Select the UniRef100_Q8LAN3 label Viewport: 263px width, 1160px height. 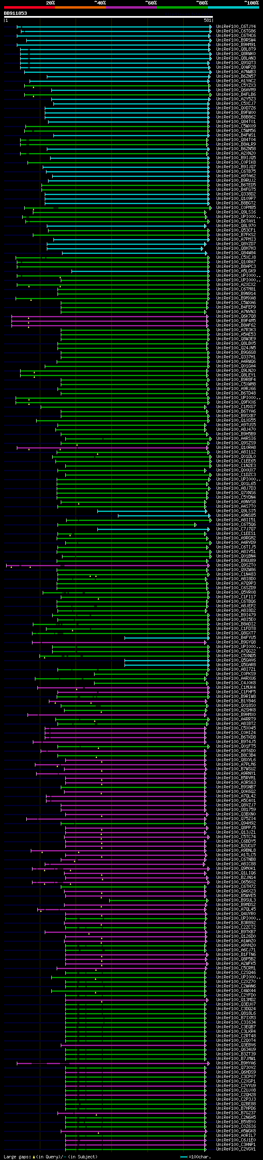pos(236,58)
